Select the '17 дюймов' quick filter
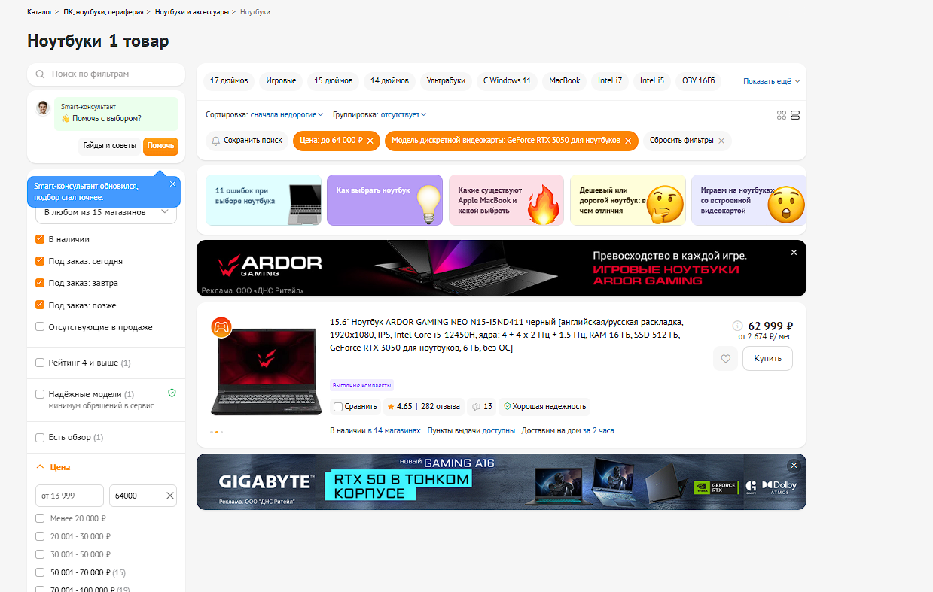933x592 pixels. (229, 81)
